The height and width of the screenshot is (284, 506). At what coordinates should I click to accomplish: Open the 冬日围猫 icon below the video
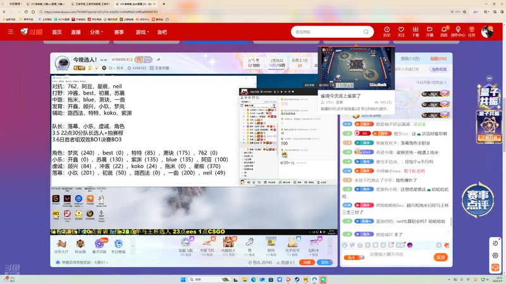pyautogui.click(x=118, y=246)
